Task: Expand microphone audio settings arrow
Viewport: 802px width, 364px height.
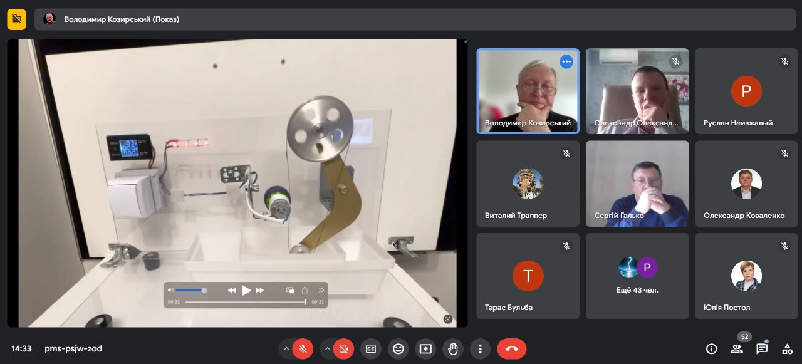Action: pos(286,348)
